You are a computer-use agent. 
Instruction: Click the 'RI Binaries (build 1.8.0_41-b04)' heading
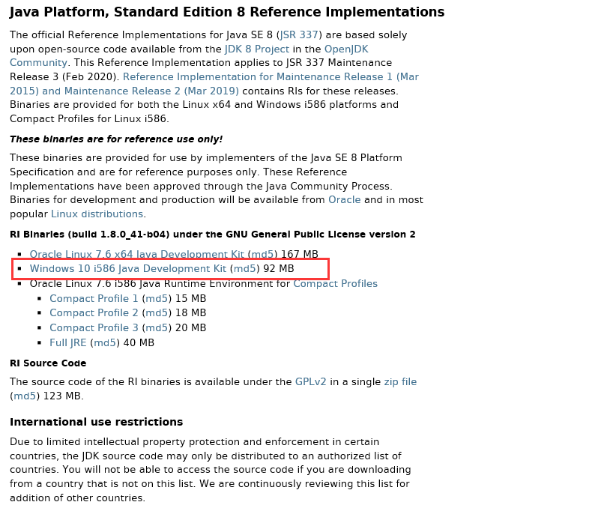(x=213, y=235)
